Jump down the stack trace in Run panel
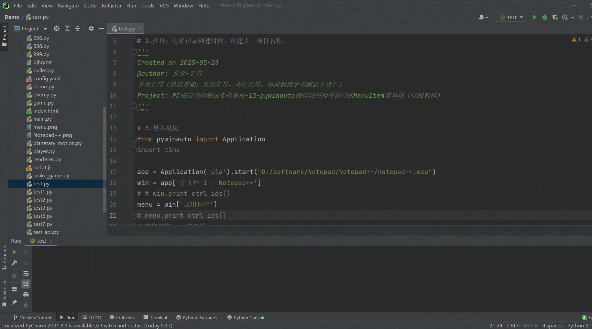Image resolution: width=592 pixels, height=329 pixels. click(x=26, y=263)
